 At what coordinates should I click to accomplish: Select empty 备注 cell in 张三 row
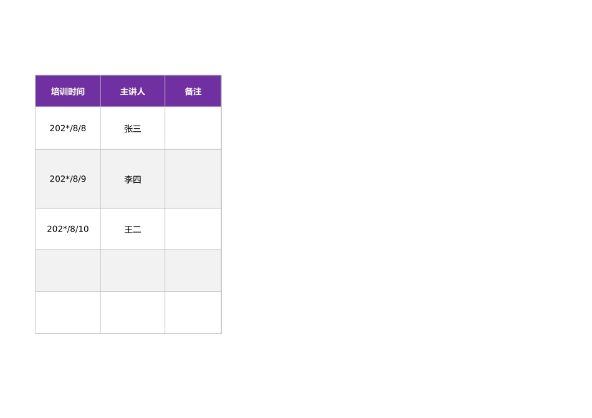[x=193, y=128]
